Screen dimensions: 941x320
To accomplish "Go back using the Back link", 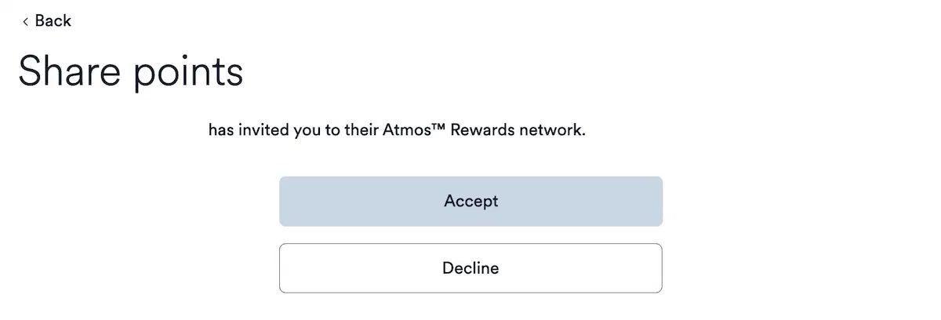I will [x=47, y=21].
